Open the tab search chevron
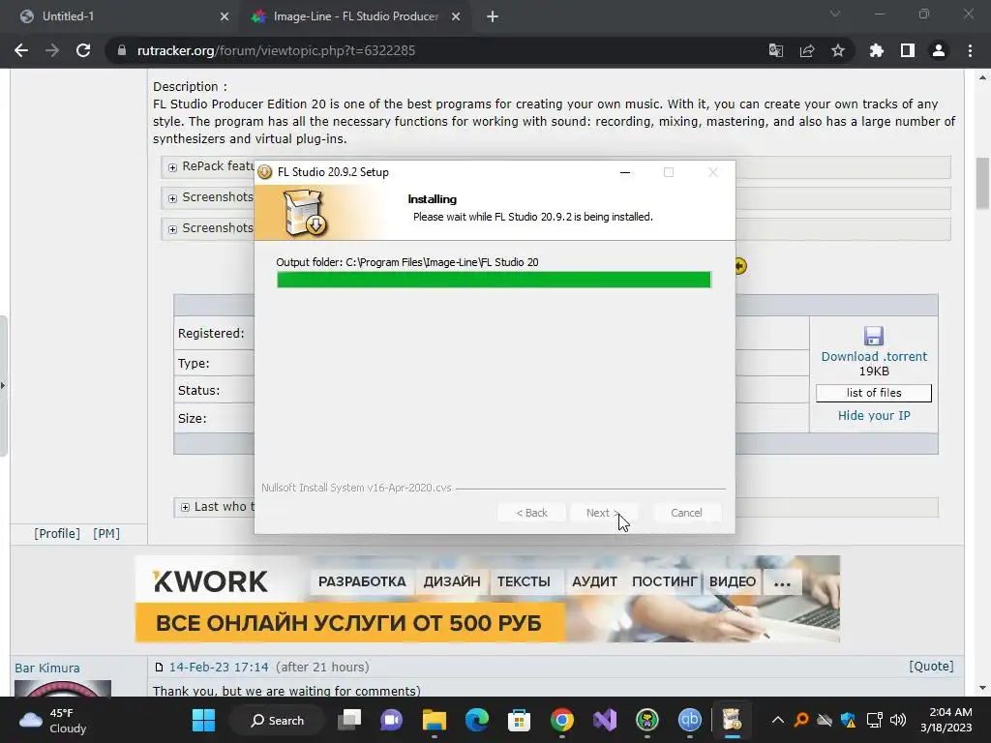 pos(835,14)
